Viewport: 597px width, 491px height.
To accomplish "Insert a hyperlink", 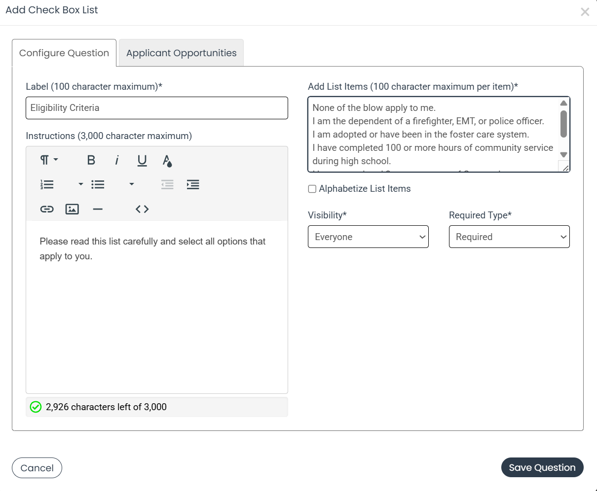I will (x=47, y=209).
